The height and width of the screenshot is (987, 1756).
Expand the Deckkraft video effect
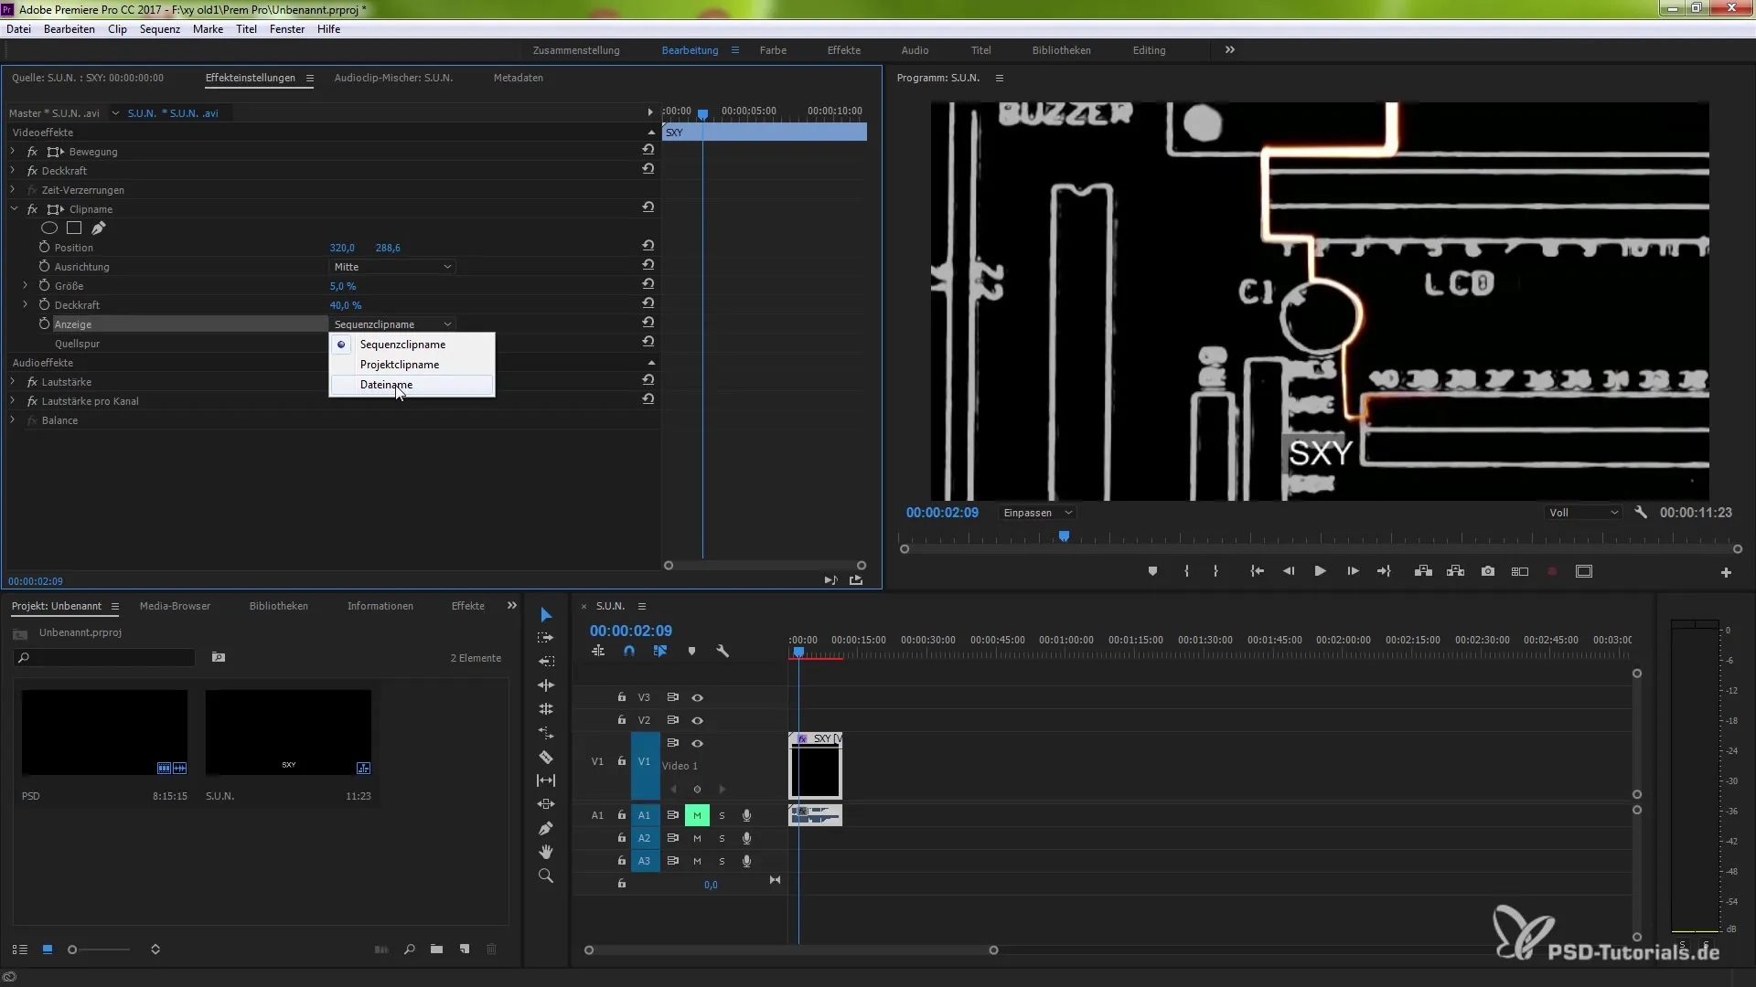pyautogui.click(x=13, y=170)
